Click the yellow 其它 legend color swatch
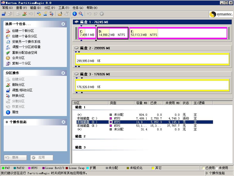The height and width of the screenshot is (176, 234). click(x=153, y=168)
